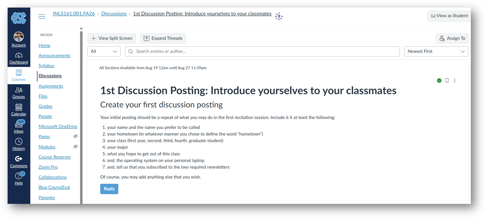Image resolution: width=486 pixels, height=219 pixels.
Task: Open Microsoft OneDrive in course menu
Action: point(58,126)
